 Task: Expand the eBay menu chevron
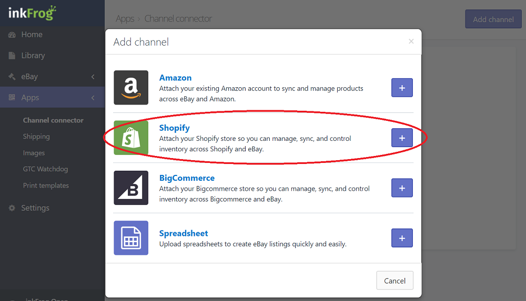coord(93,77)
